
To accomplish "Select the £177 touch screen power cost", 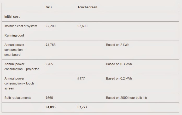I will 81,78.
